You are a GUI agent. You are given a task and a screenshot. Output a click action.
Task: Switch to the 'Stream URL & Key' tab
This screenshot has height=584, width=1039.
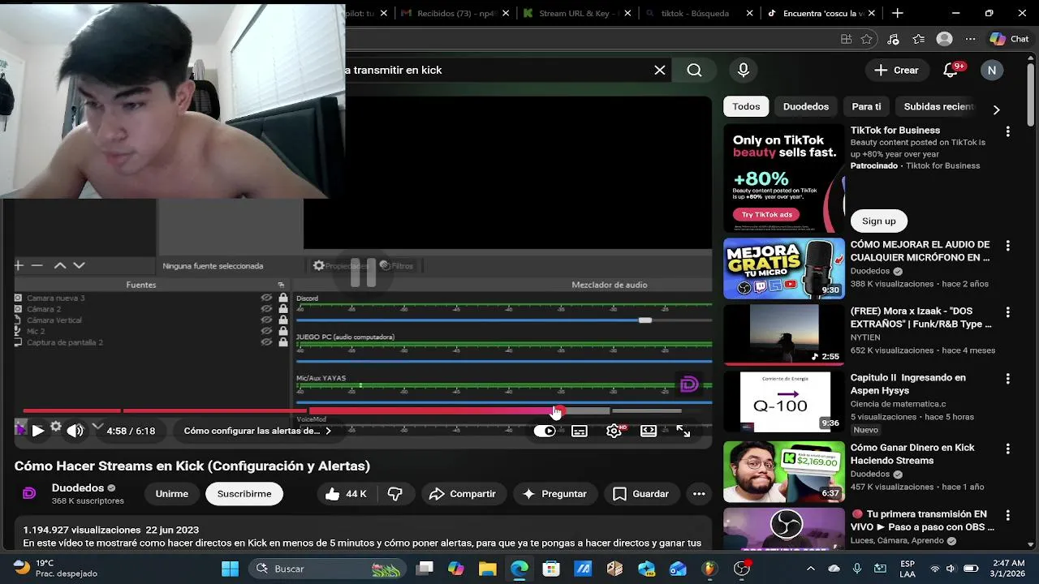(x=576, y=13)
